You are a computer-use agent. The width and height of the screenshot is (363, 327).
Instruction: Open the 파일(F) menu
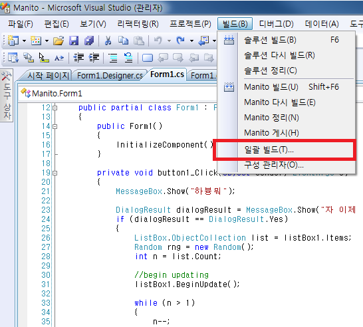[x=21, y=24]
